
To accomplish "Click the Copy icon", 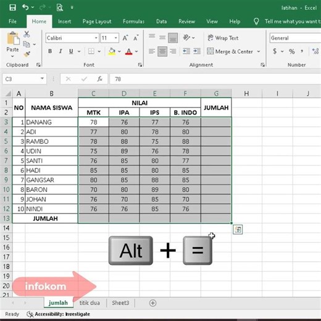I will pyautogui.click(x=27, y=44).
